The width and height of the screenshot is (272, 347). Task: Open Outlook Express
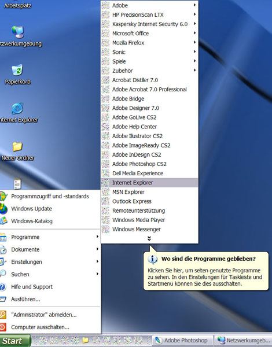[149, 201]
